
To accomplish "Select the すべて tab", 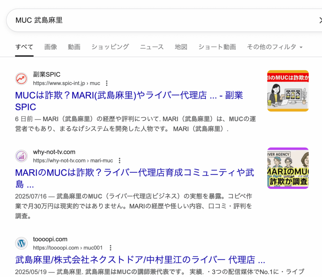I will tap(24, 47).
